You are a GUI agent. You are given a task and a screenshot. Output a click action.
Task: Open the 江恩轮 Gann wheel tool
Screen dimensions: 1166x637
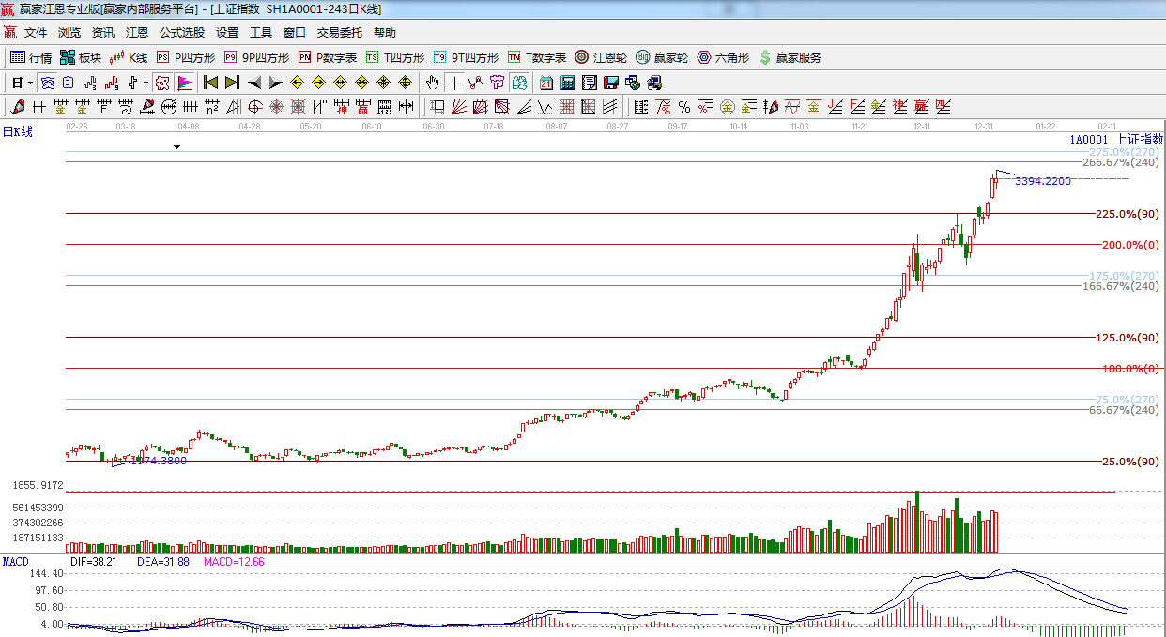click(601, 57)
